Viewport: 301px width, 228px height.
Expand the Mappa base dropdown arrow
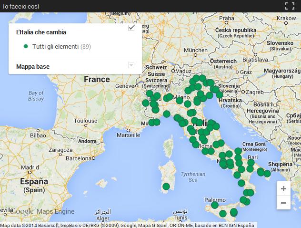[131, 65]
